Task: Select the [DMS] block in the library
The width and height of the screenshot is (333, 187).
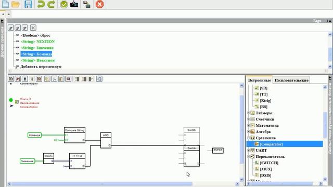Action: 265,176
